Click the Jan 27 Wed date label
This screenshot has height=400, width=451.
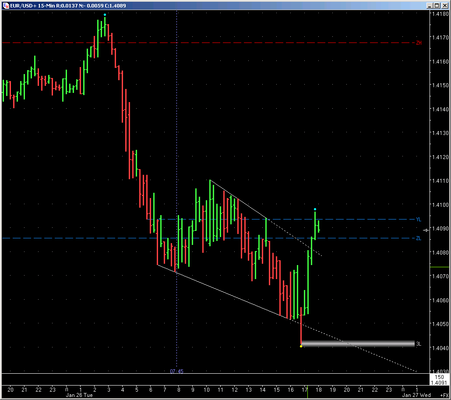coord(416,395)
